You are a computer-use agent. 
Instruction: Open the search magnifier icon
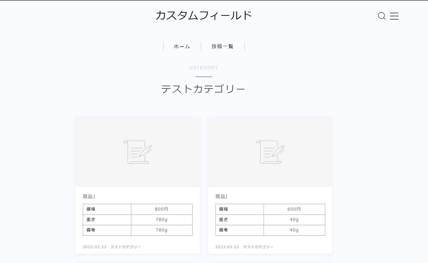pos(382,16)
